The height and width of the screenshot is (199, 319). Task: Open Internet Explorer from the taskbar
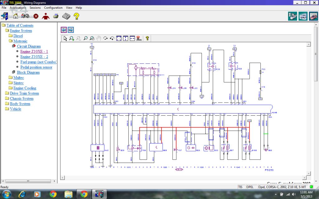(22, 194)
